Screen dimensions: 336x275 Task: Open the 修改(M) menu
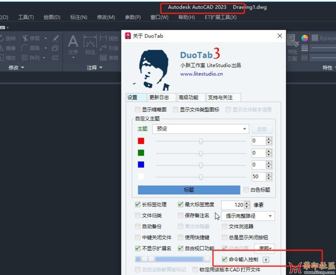(106, 17)
